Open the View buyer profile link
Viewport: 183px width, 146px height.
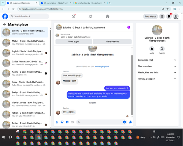tap(102, 66)
